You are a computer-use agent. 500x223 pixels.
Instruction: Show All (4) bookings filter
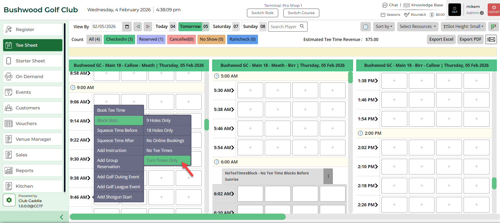tap(94, 39)
